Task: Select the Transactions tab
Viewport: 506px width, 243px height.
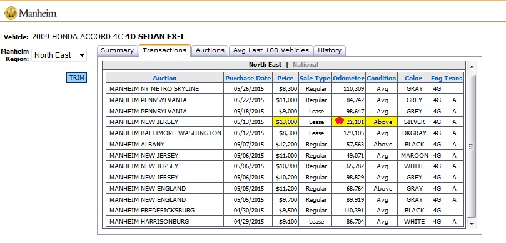Action: point(164,50)
